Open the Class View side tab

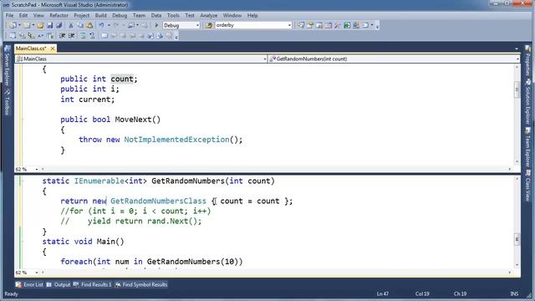[527, 186]
